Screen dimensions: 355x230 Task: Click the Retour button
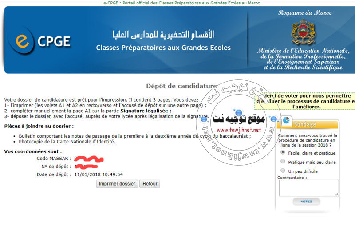[150, 183]
